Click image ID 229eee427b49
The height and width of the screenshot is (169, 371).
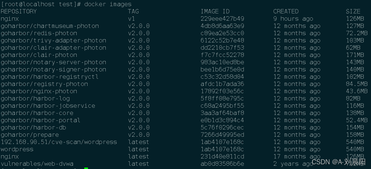click(222, 18)
